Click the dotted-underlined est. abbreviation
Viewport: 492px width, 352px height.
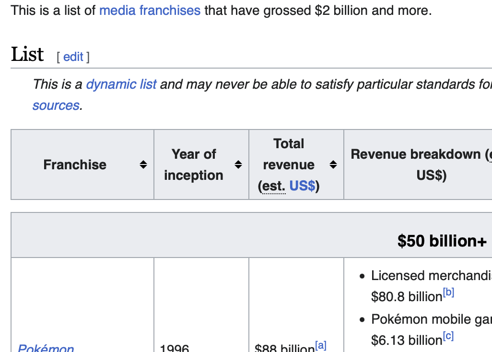tap(273, 186)
